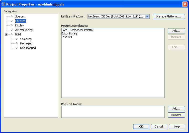189x133 pixels.
Task: Open the Display category
Action: click(19, 25)
